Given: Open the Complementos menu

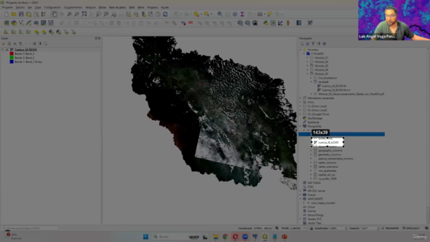Looking at the screenshot, I should pyautogui.click(x=73, y=7).
